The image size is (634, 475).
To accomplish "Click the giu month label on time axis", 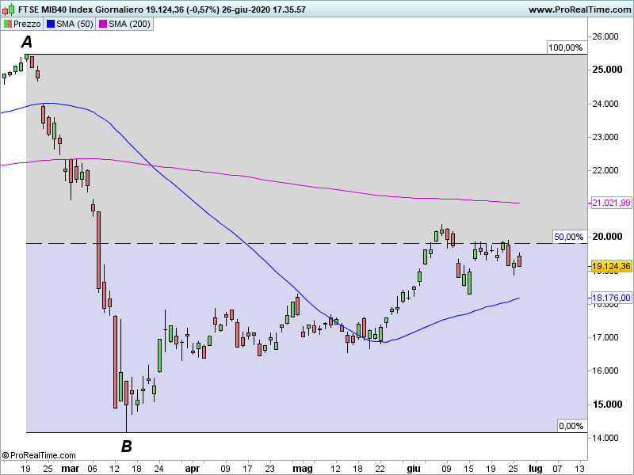I will click(413, 469).
